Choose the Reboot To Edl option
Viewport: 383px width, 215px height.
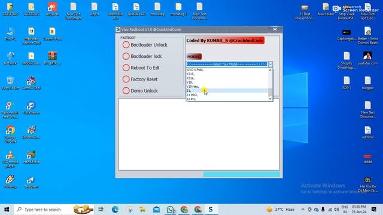126,67
